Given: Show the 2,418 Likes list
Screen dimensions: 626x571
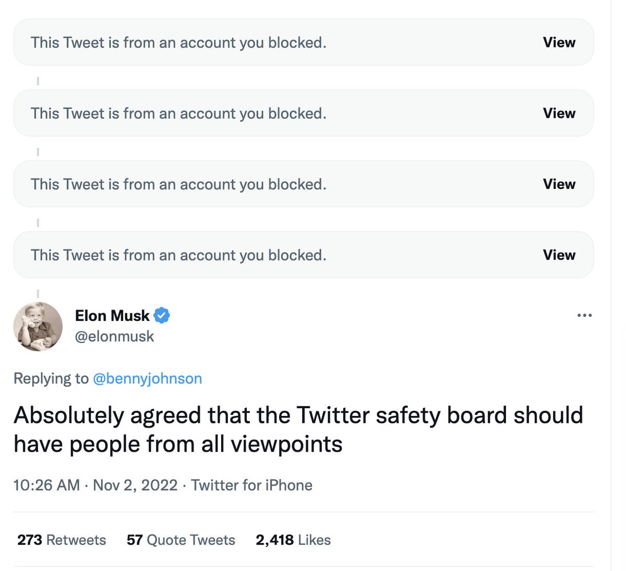Looking at the screenshot, I should coord(293,540).
